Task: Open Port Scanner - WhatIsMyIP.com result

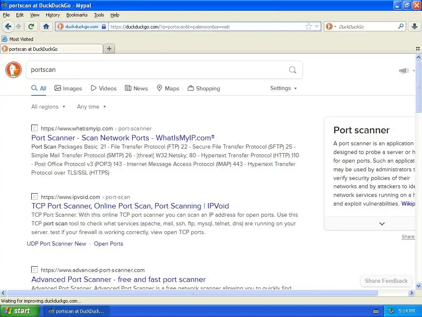Action: tap(123, 138)
